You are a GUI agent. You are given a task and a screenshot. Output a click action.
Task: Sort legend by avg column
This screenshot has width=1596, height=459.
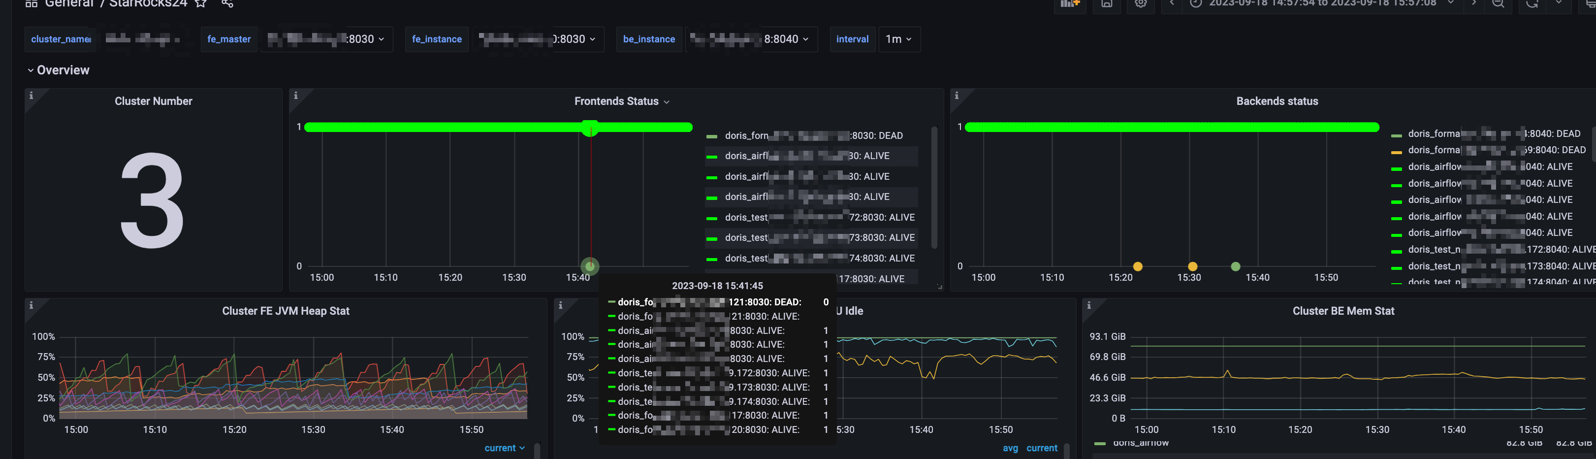tap(1010, 448)
